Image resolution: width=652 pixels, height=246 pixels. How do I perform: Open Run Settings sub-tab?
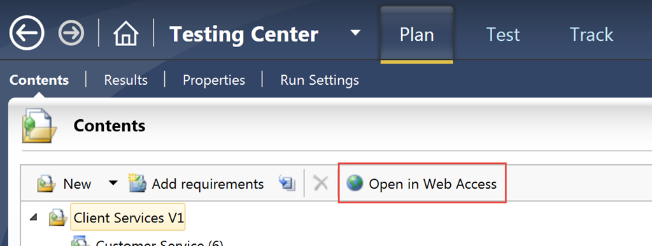click(320, 80)
